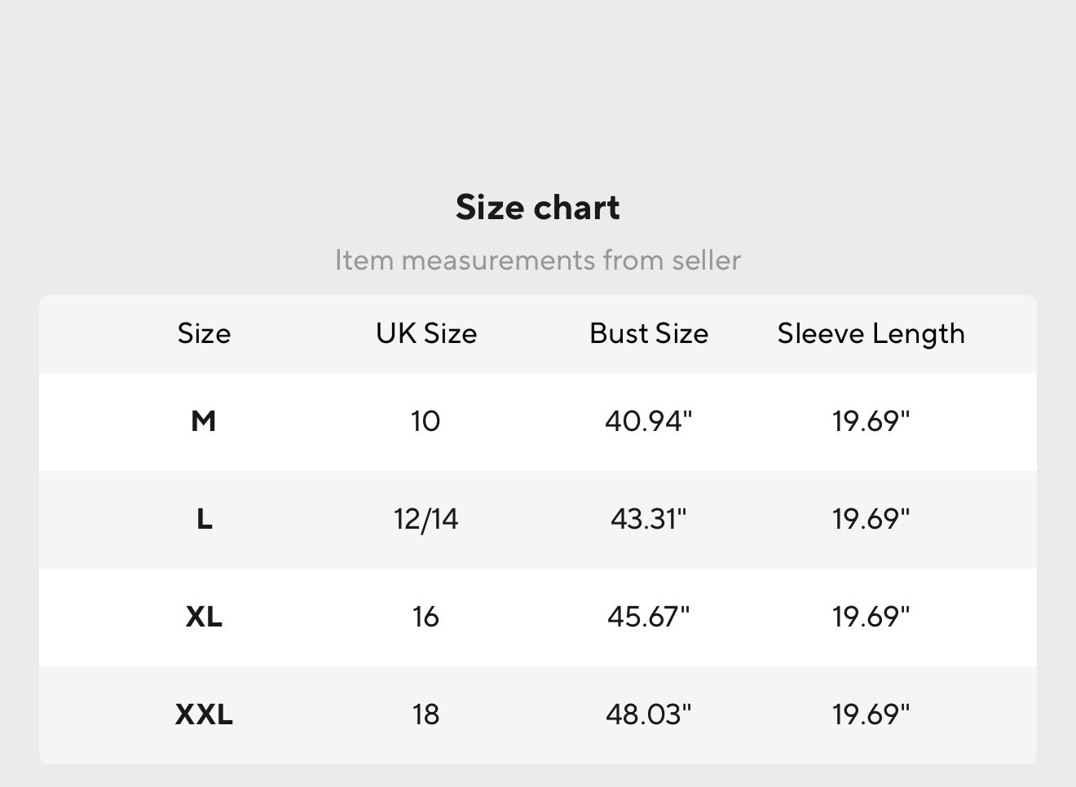Click the Size chart heading
This screenshot has height=787, width=1076.
point(537,207)
